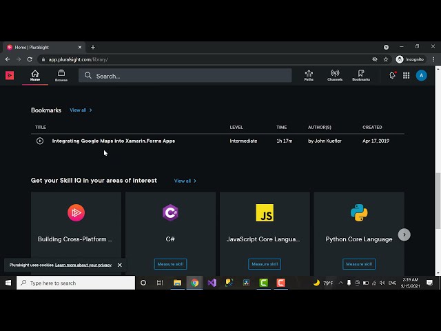This screenshot has width=441, height=331.
Task: Click the Intermediate level cell
Action: (243, 141)
